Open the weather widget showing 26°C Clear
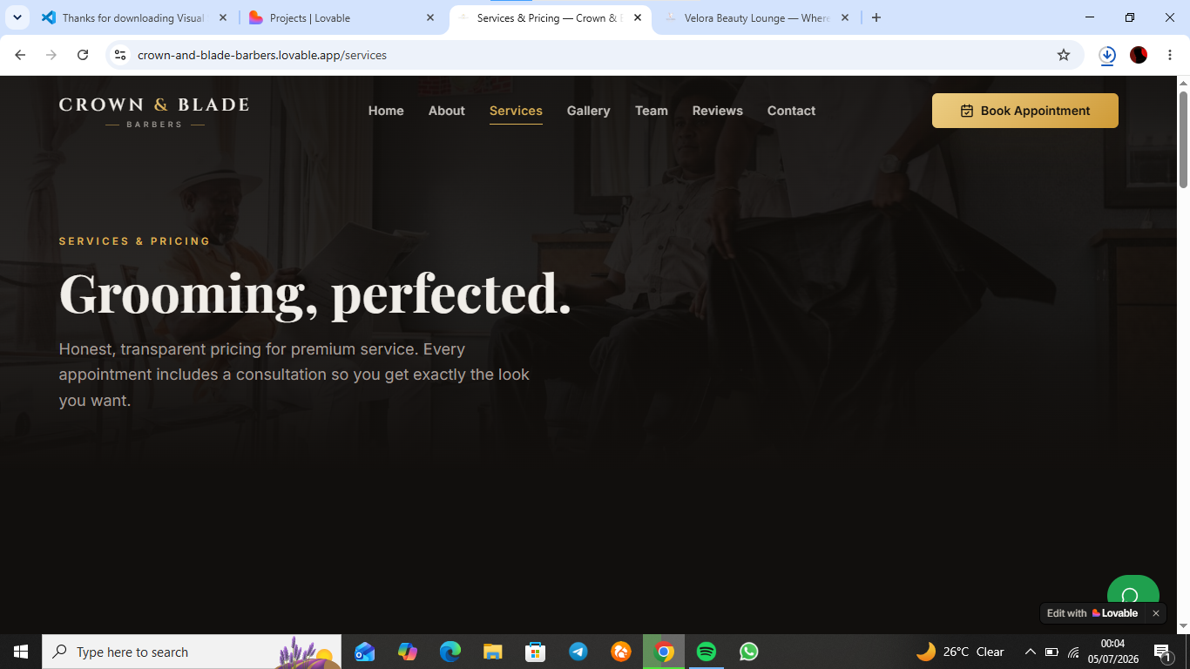The image size is (1190, 669). point(960,652)
